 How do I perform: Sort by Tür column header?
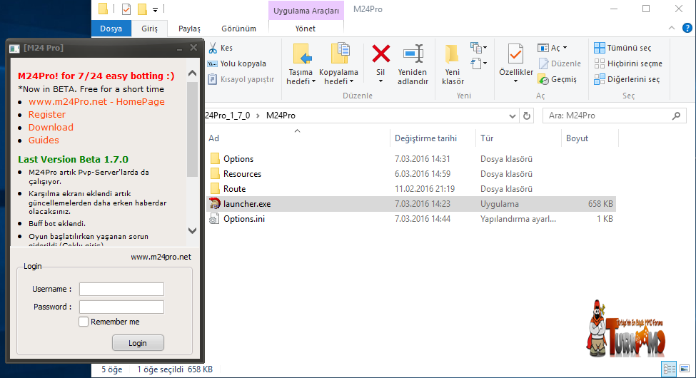tap(518, 138)
